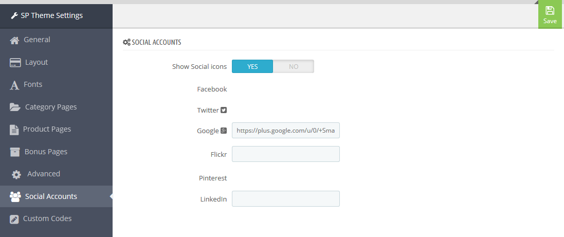Click the Custom Codes pencil icon

(14, 219)
